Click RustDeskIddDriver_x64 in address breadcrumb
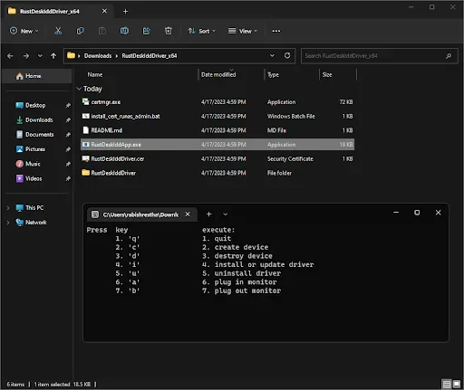The width and height of the screenshot is (464, 390). 150,56
